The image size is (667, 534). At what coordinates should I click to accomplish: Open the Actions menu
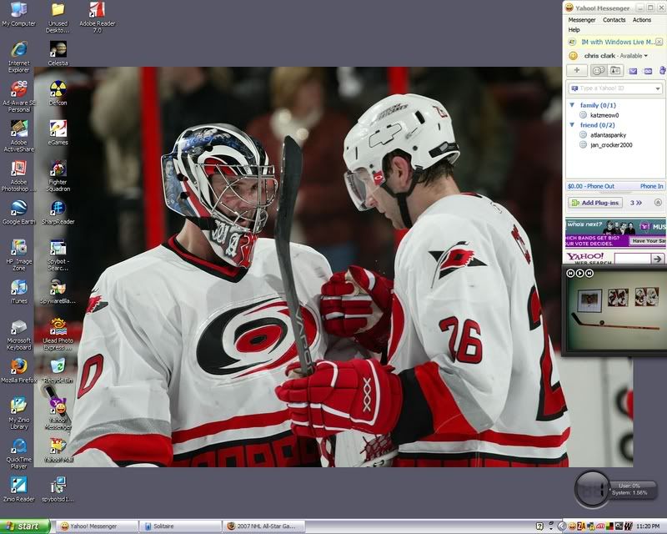click(x=642, y=20)
